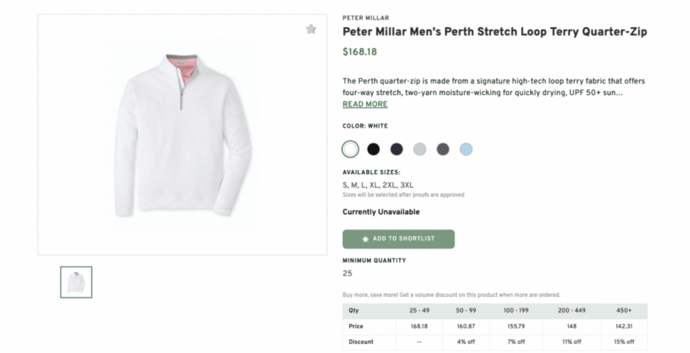690x353 pixels.
Task: Select the white color swatch
Action: [350, 149]
